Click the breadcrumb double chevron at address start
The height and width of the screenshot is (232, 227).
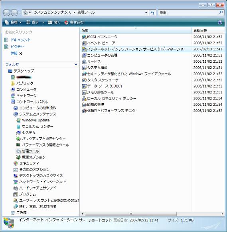[30, 12]
